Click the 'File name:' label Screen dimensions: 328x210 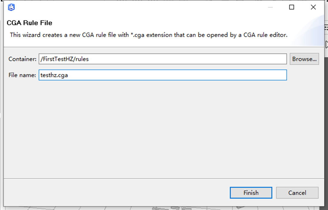click(x=22, y=75)
